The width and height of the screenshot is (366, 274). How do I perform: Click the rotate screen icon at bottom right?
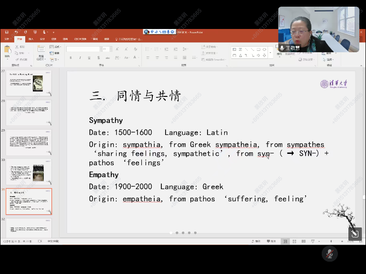354,233
